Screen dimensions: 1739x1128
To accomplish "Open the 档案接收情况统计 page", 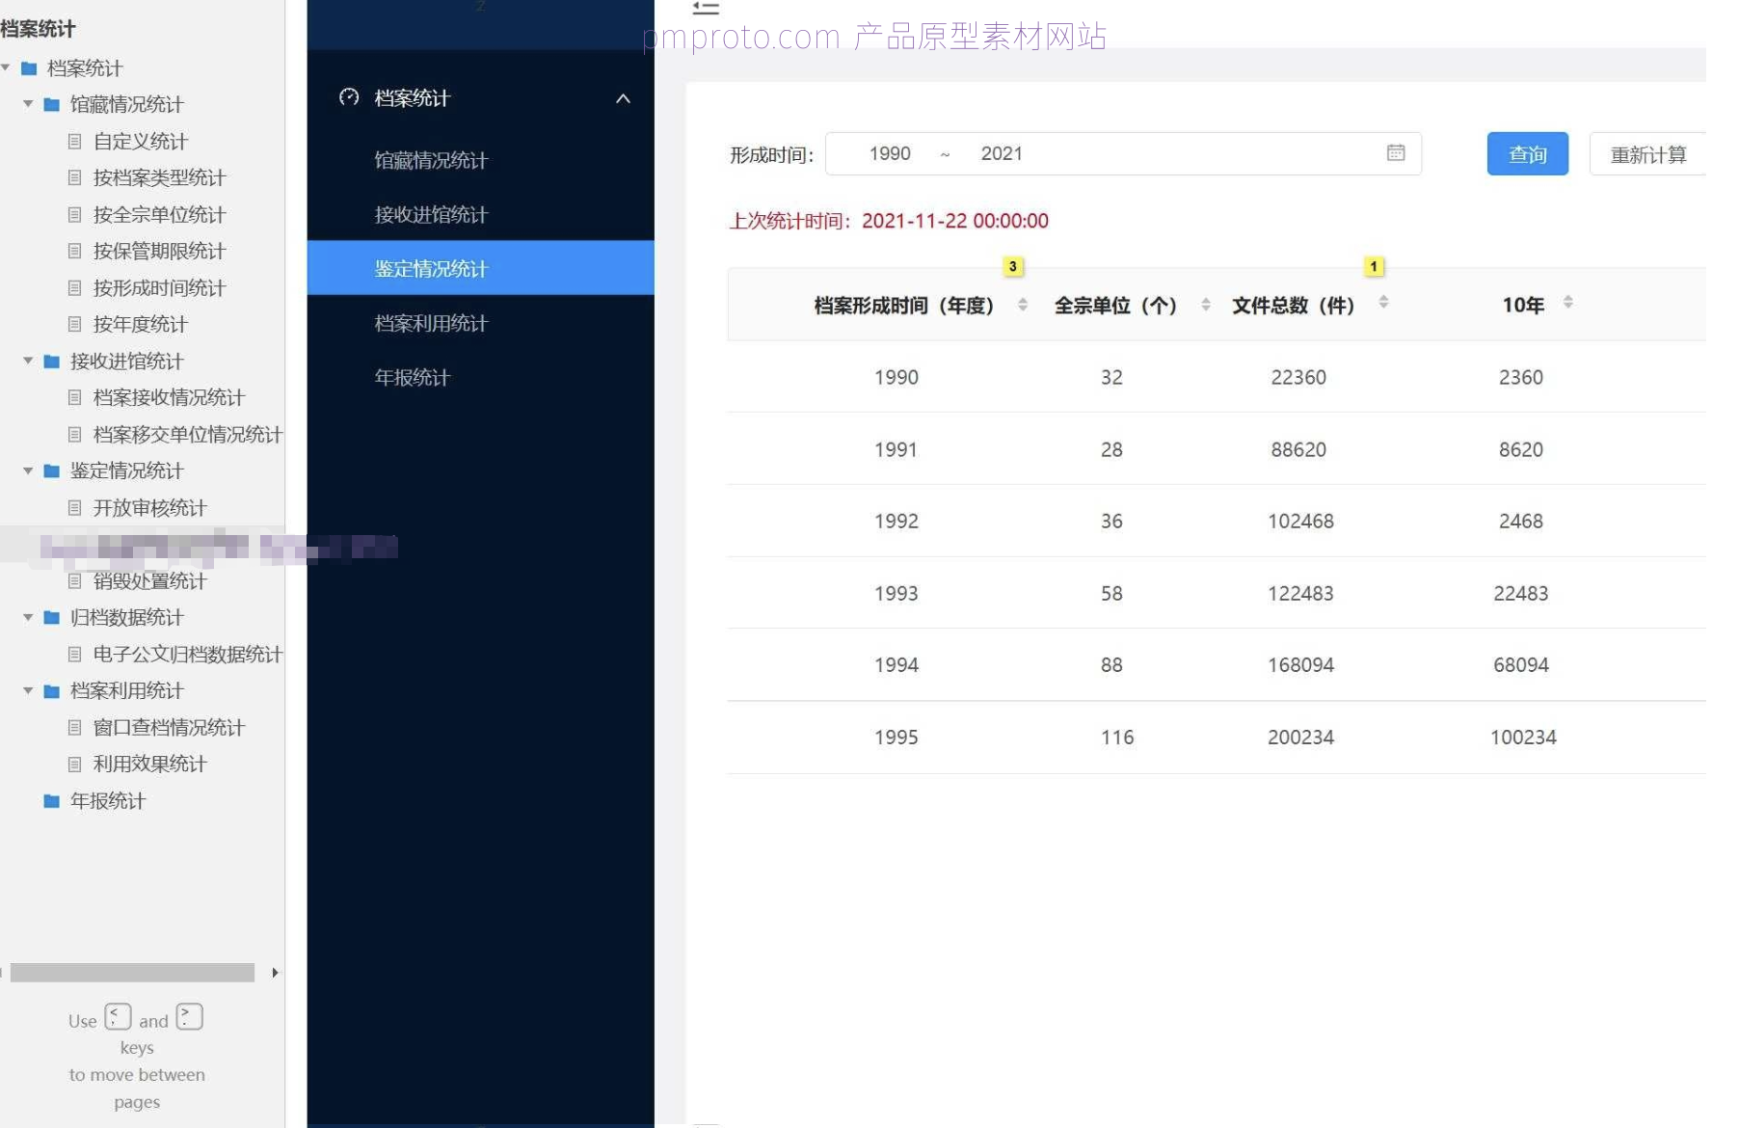I will click(x=169, y=397).
